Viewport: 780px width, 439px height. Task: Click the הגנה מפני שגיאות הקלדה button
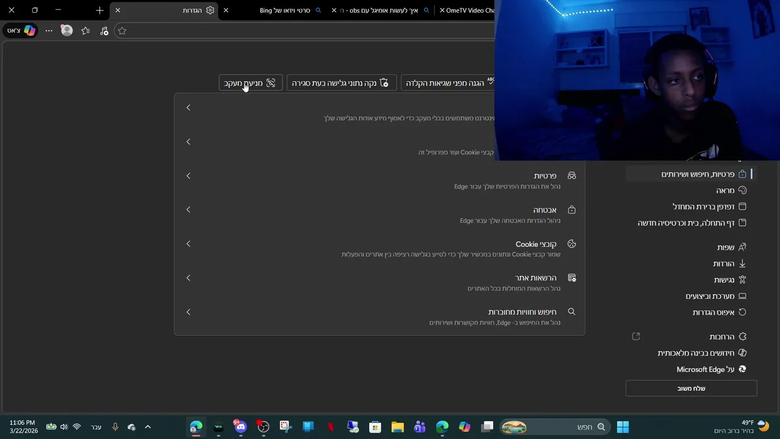pyautogui.click(x=448, y=83)
